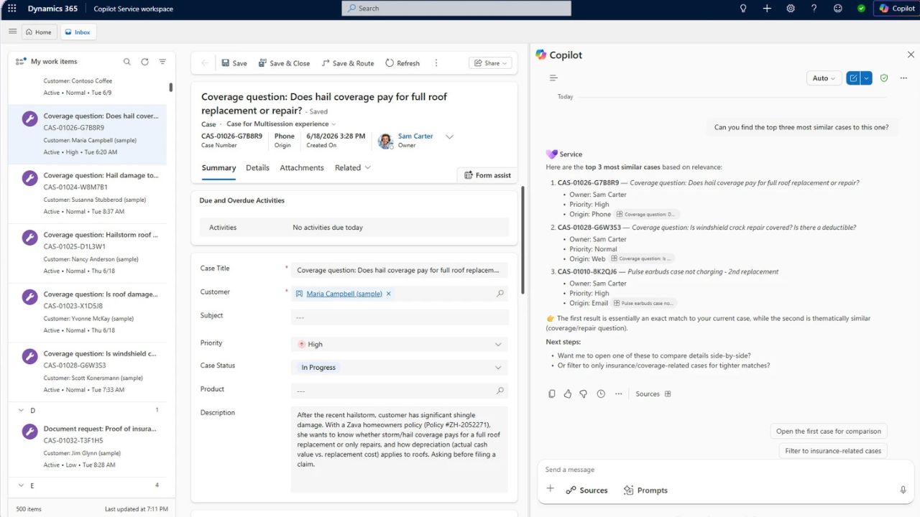Go back with the arrow in case toolbar

pos(205,63)
